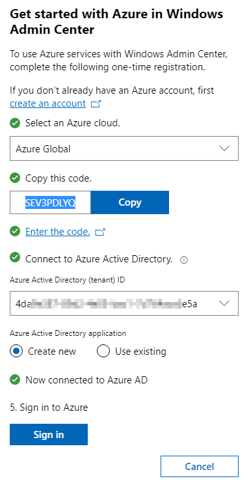Click green checkmark beside Enter the code link
249x483 pixels.
pos(15,232)
